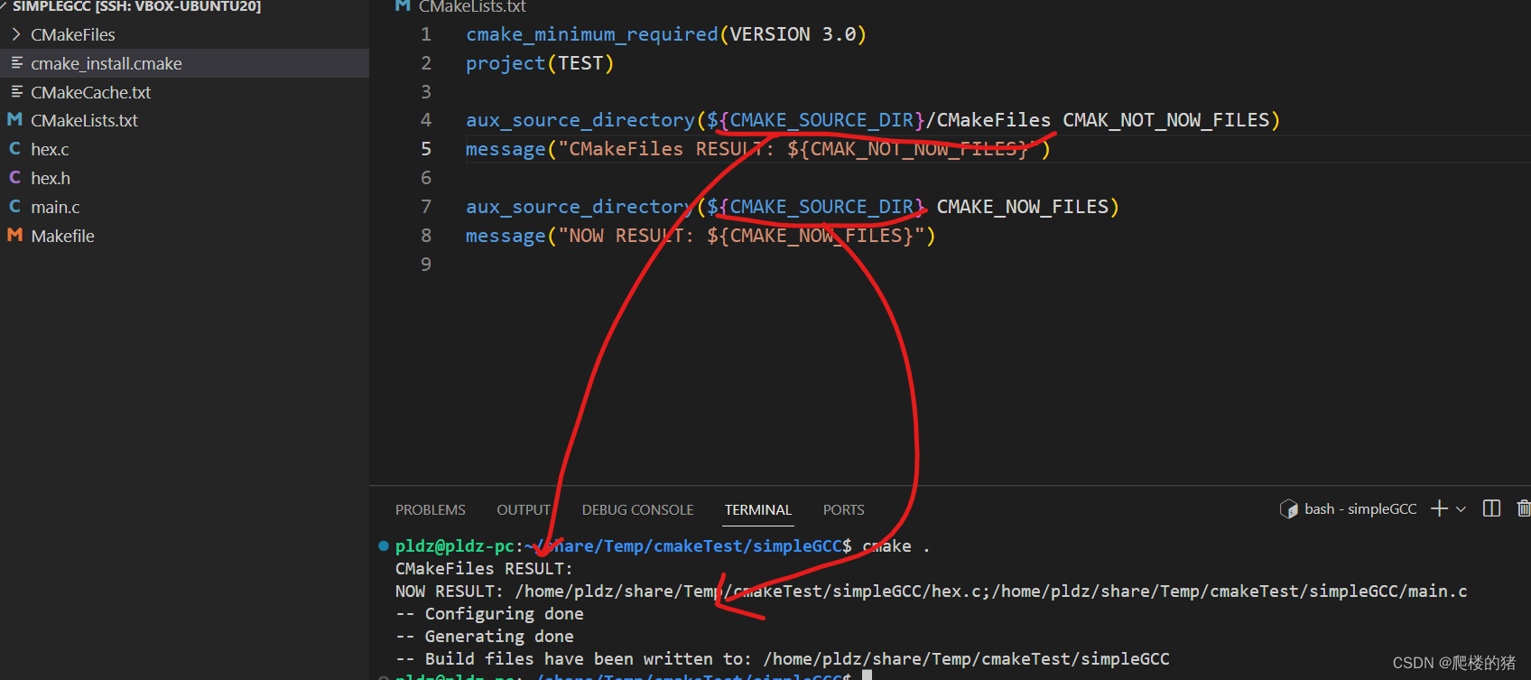Kill terminal with trash icon
The image size is (1531, 680).
[1524, 508]
